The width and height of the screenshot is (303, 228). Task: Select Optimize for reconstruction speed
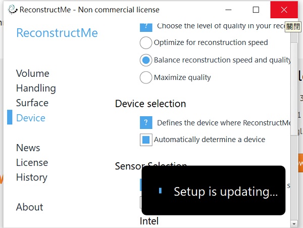click(146, 42)
